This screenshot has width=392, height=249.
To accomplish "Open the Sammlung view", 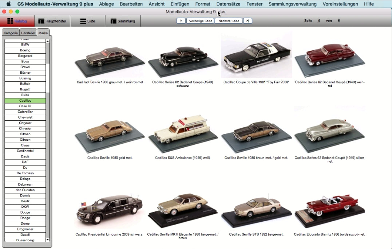I will [x=122, y=21].
